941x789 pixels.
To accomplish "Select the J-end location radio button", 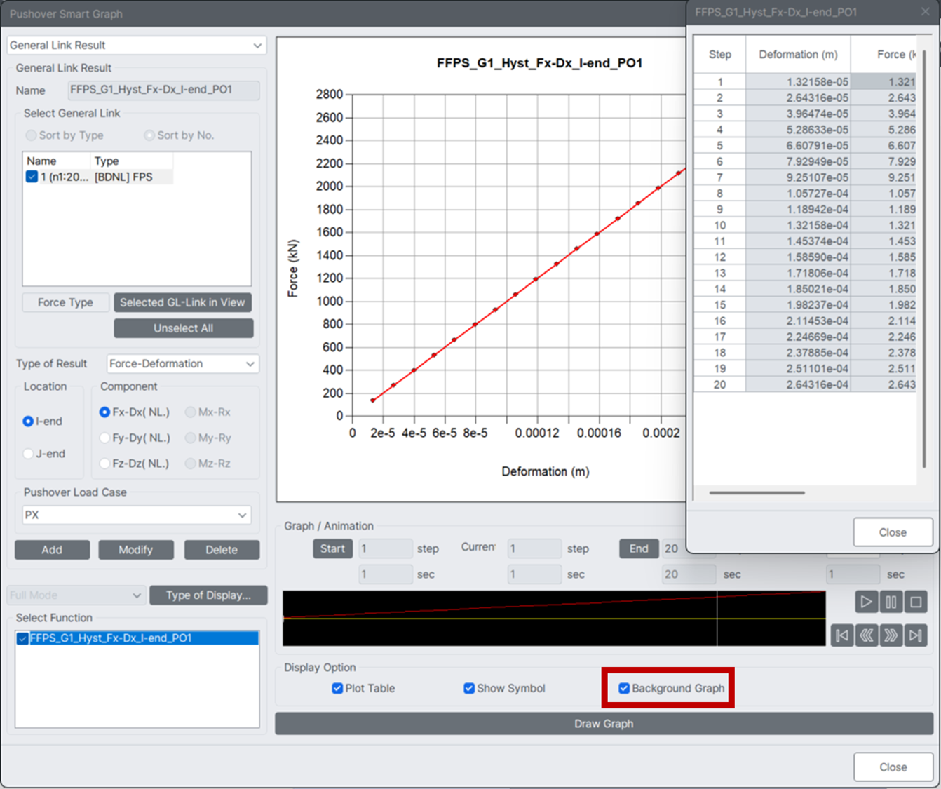I will 27,453.
